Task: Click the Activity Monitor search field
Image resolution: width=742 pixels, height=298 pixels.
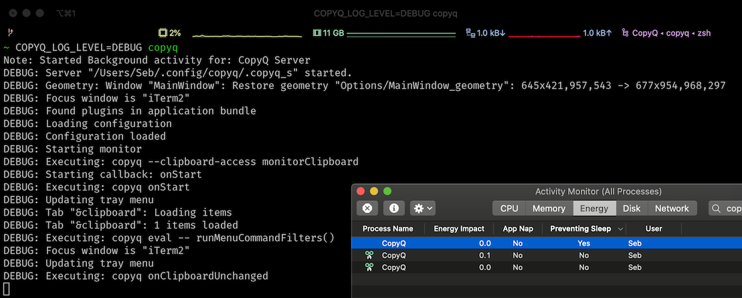Action: pyautogui.click(x=725, y=208)
